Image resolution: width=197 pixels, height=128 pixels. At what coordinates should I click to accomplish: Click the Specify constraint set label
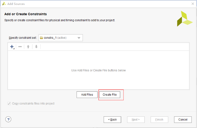pyautogui.click(x=23, y=38)
